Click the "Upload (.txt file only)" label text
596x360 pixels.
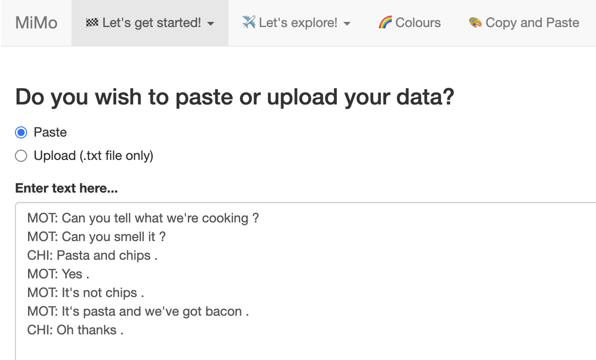pyautogui.click(x=93, y=156)
